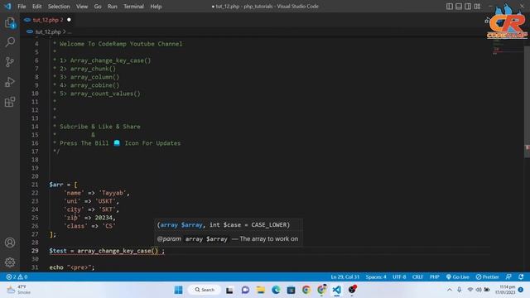
Task: Open the breadcrumb symbol ellipsis
Action: point(70,32)
